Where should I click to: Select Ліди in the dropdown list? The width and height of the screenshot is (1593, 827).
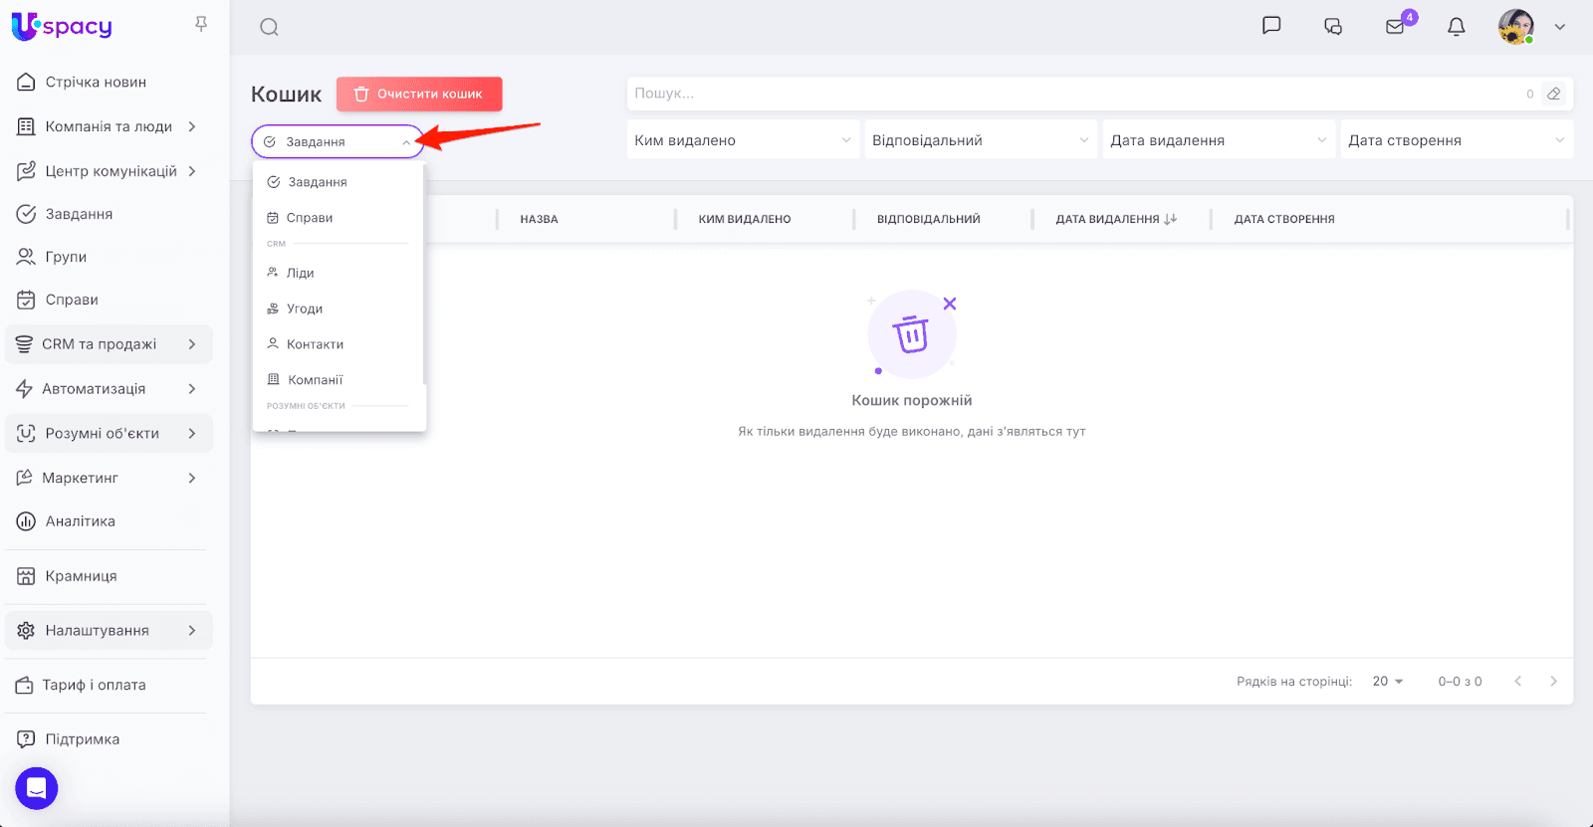point(339,273)
